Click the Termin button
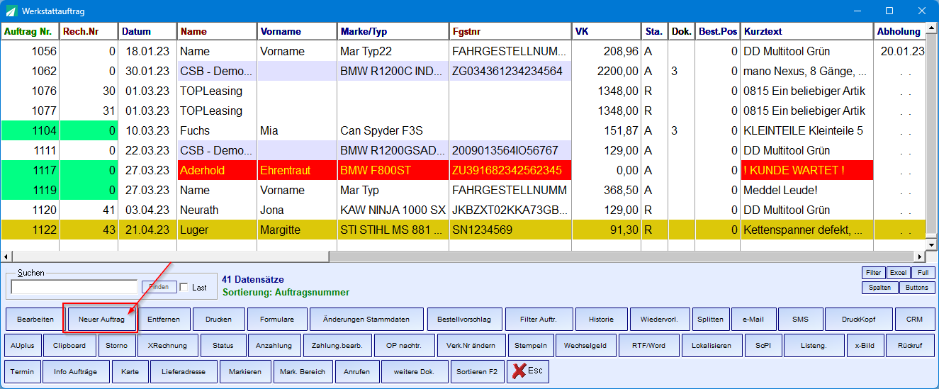The height and width of the screenshot is (389, 939). pos(23,372)
